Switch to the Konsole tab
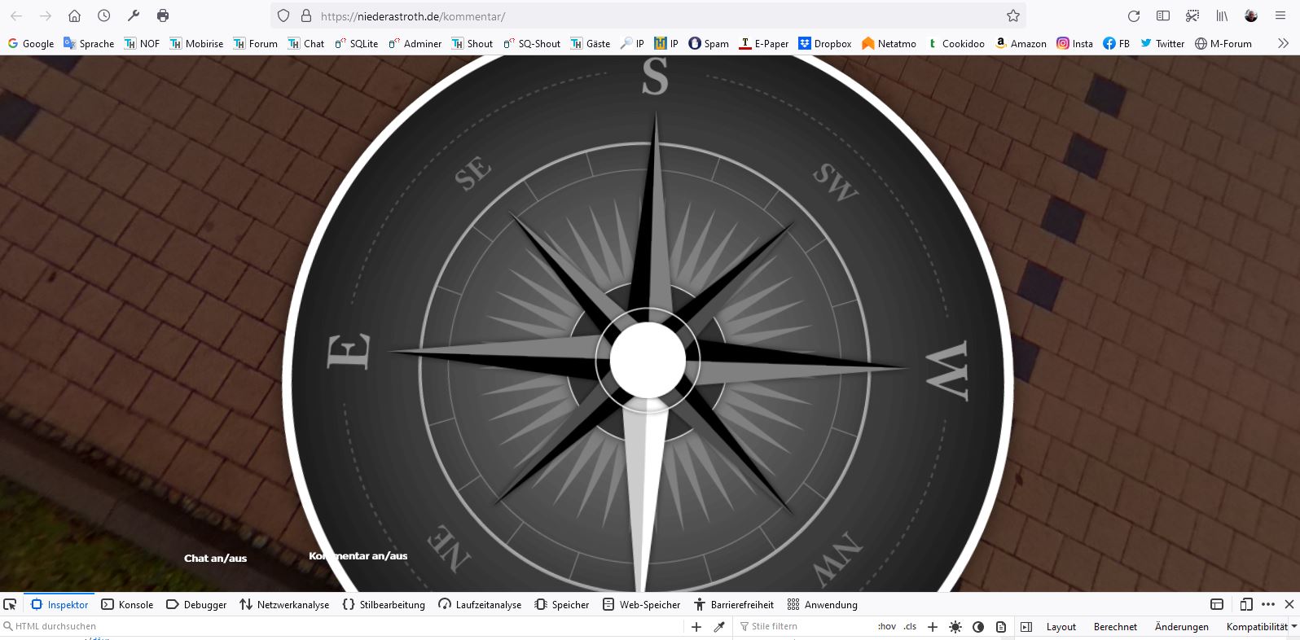1300x640 pixels. pos(127,604)
